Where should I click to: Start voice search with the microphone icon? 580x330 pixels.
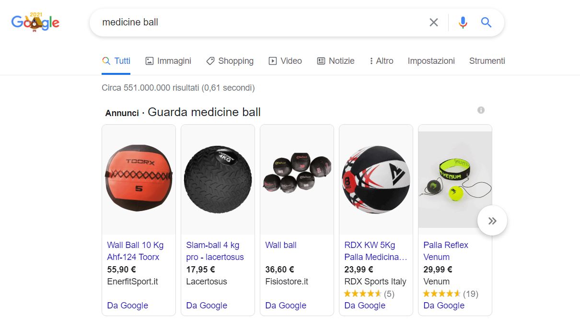coord(463,22)
